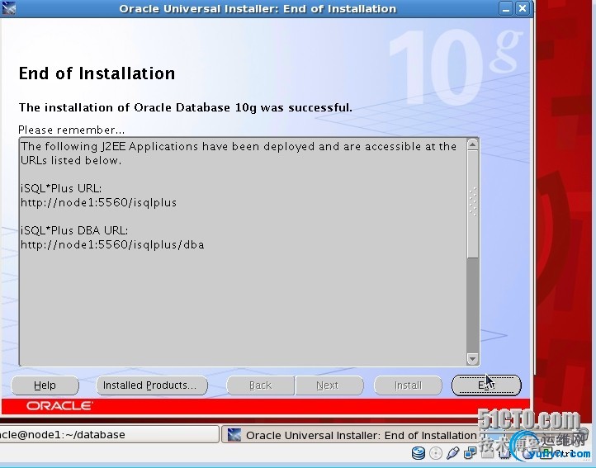Screen dimensions: 596x468
Task: Click the VirtualBox network status icon
Action: [x=471, y=453]
